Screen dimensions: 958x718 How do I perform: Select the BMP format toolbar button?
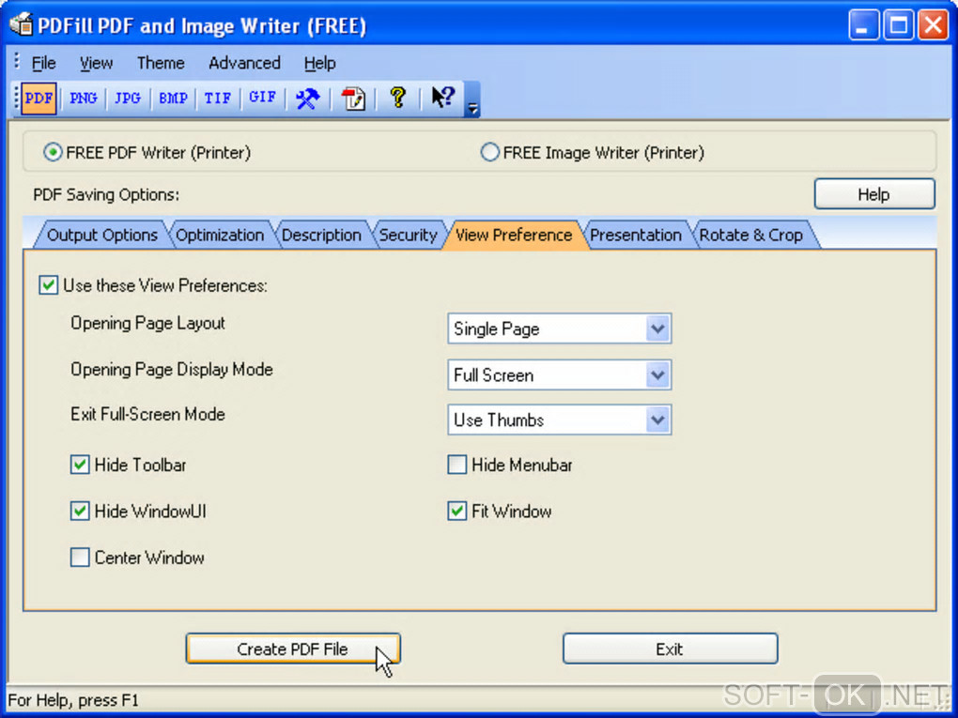173,99
